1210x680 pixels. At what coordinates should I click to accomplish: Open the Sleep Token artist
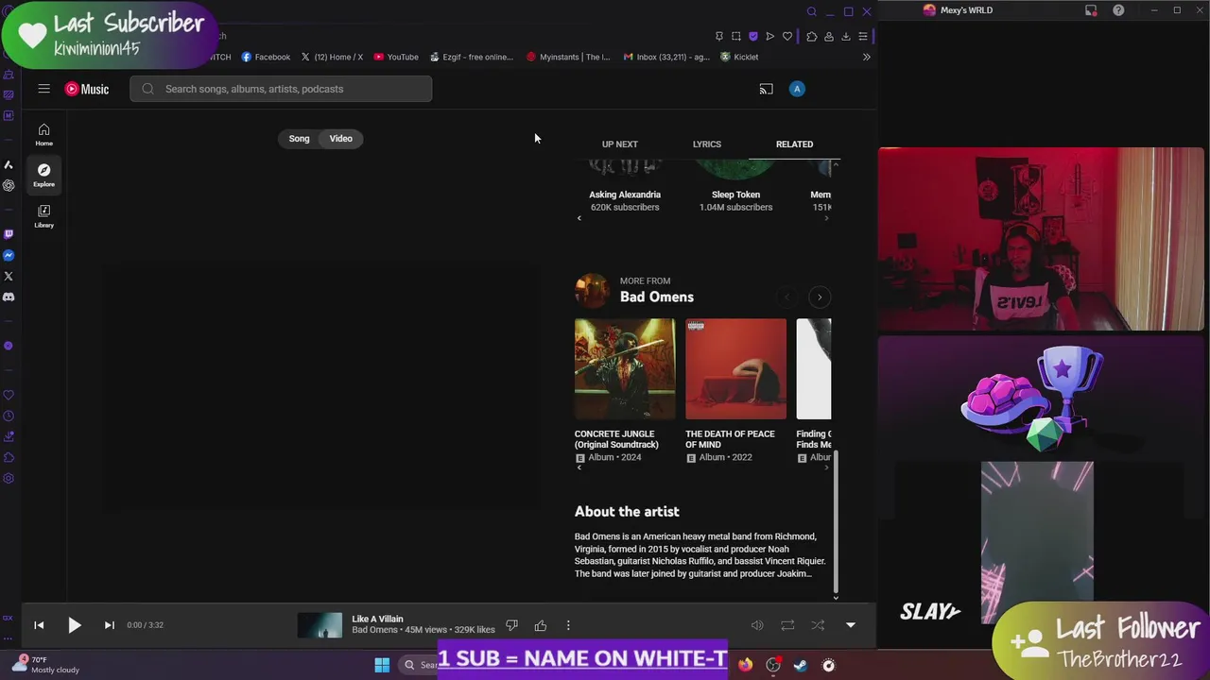(x=735, y=195)
